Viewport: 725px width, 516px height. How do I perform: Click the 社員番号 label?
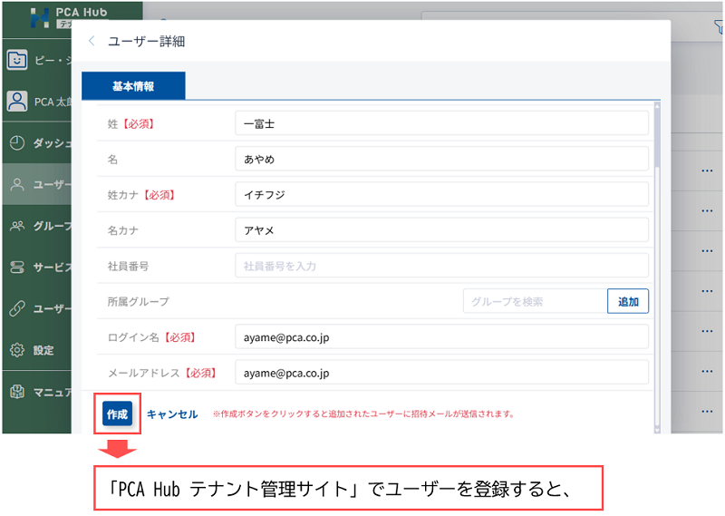point(128,266)
